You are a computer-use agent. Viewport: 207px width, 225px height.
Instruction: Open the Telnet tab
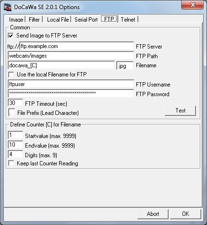point(128,20)
